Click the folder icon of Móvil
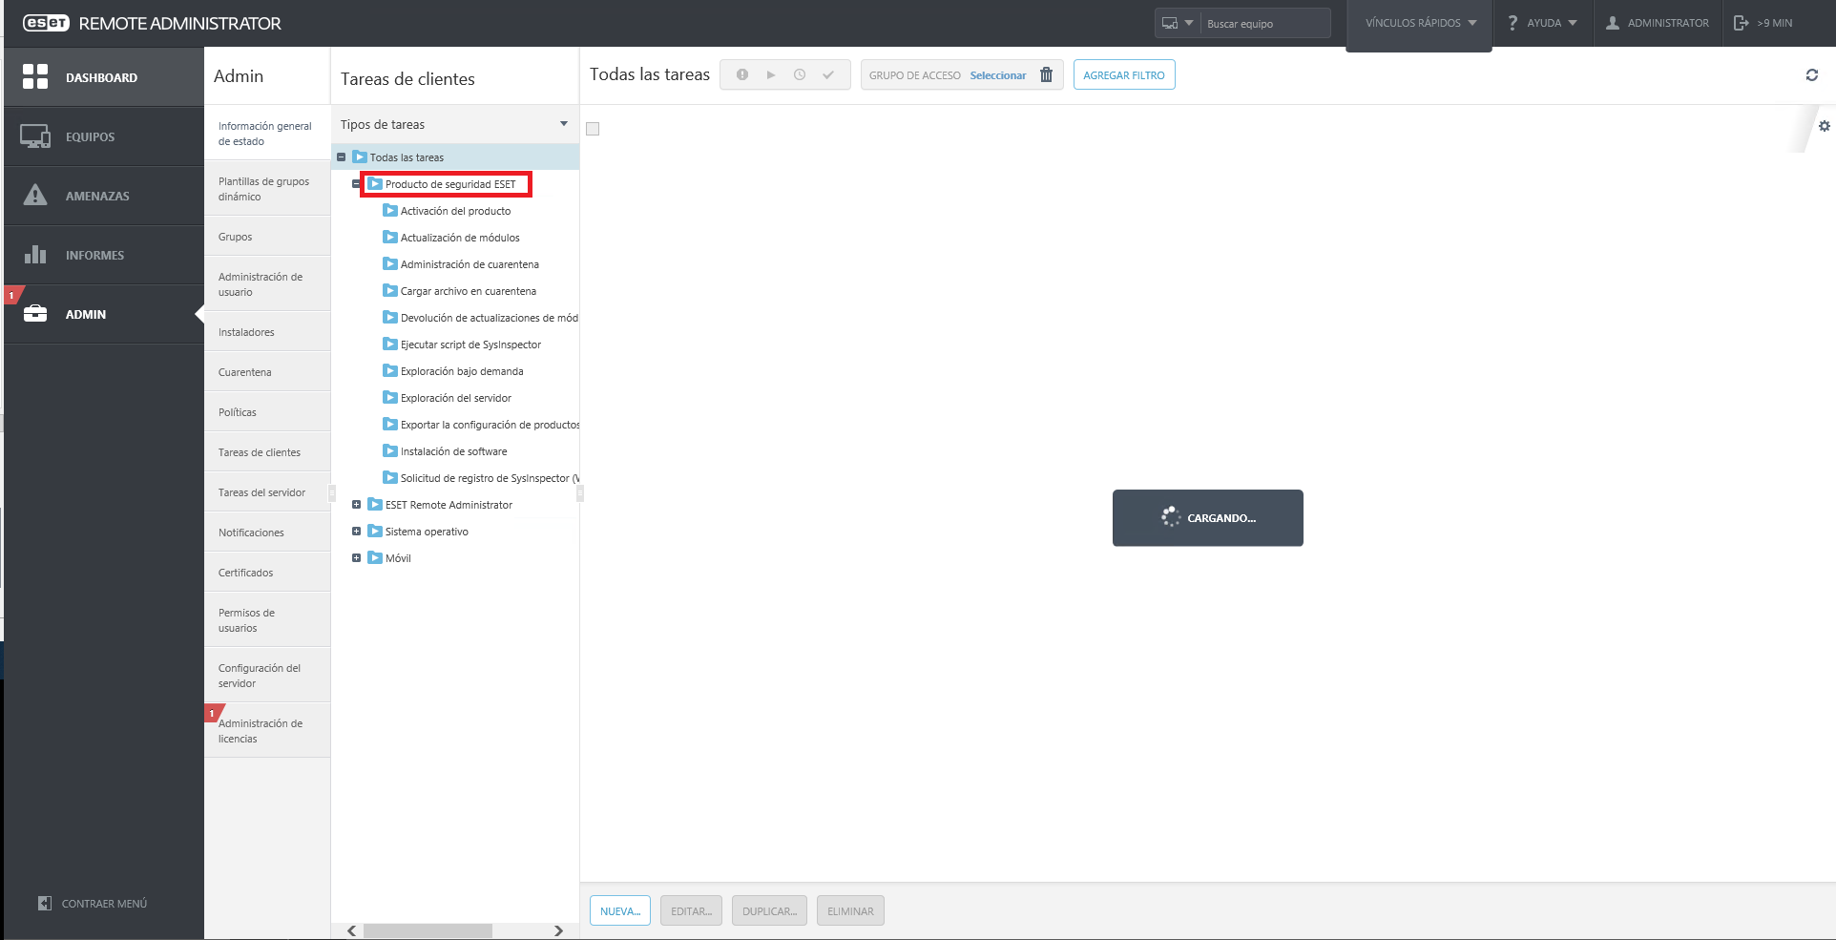Viewport: 1836px width, 940px height. tap(375, 557)
